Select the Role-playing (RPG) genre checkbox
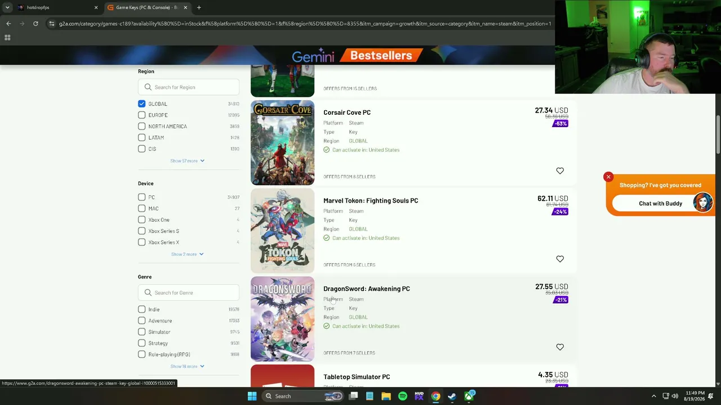The image size is (721, 405). 142,354
